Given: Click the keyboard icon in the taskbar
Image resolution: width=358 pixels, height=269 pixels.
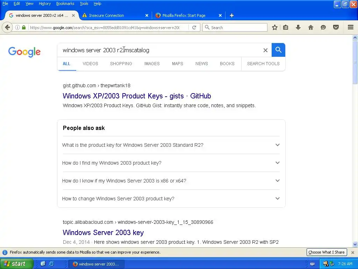Looking at the screenshot, I should point(312,264).
